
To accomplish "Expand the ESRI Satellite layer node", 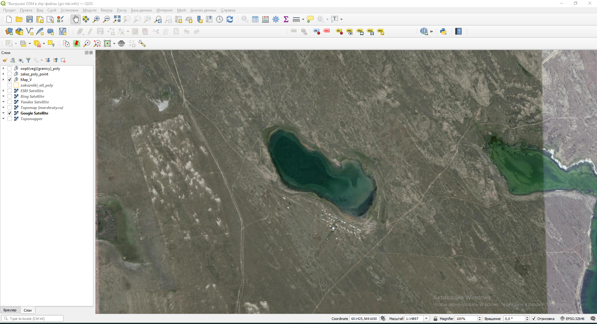I will click(x=3, y=91).
